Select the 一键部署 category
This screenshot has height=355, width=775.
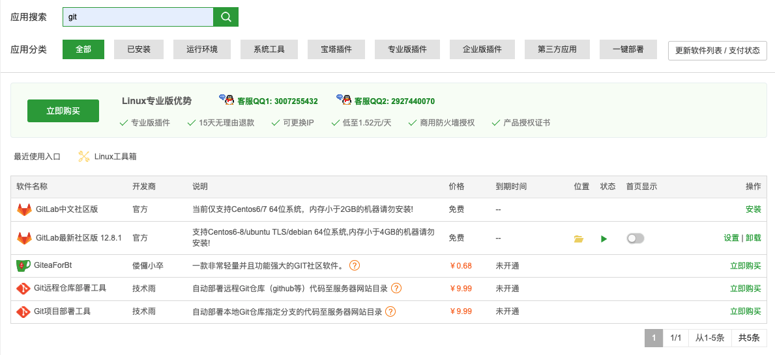click(x=628, y=49)
